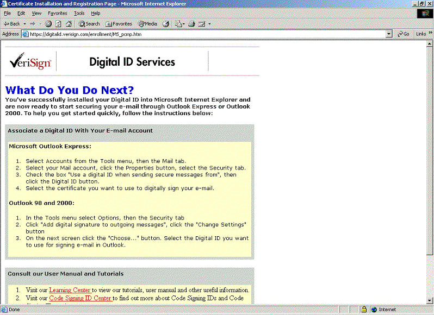Image resolution: width=434 pixels, height=315 pixels.
Task: Go to the Home page icon
Action: [x=69, y=24]
